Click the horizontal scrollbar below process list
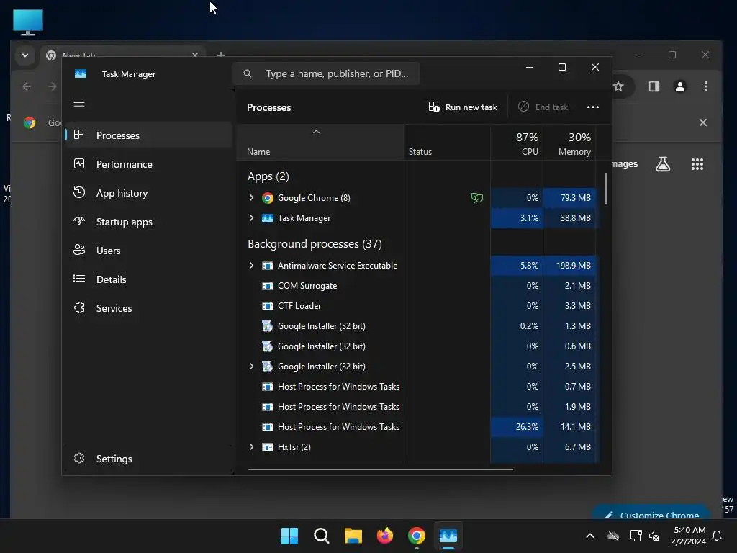737x553 pixels. coord(380,469)
